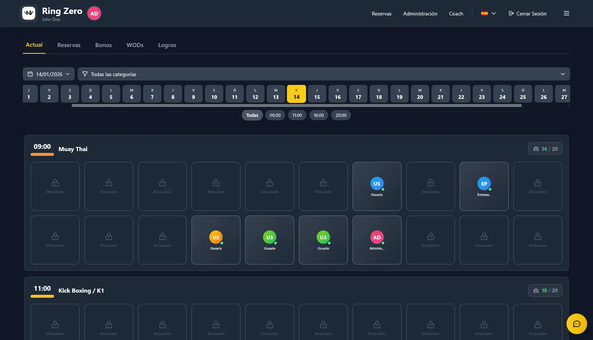Expand the Todas las categorías dropdown
Image resolution: width=593 pixels, height=340 pixels.
pyautogui.click(x=324, y=74)
